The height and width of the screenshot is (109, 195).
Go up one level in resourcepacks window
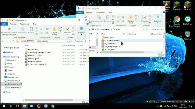[x=13, y=41]
